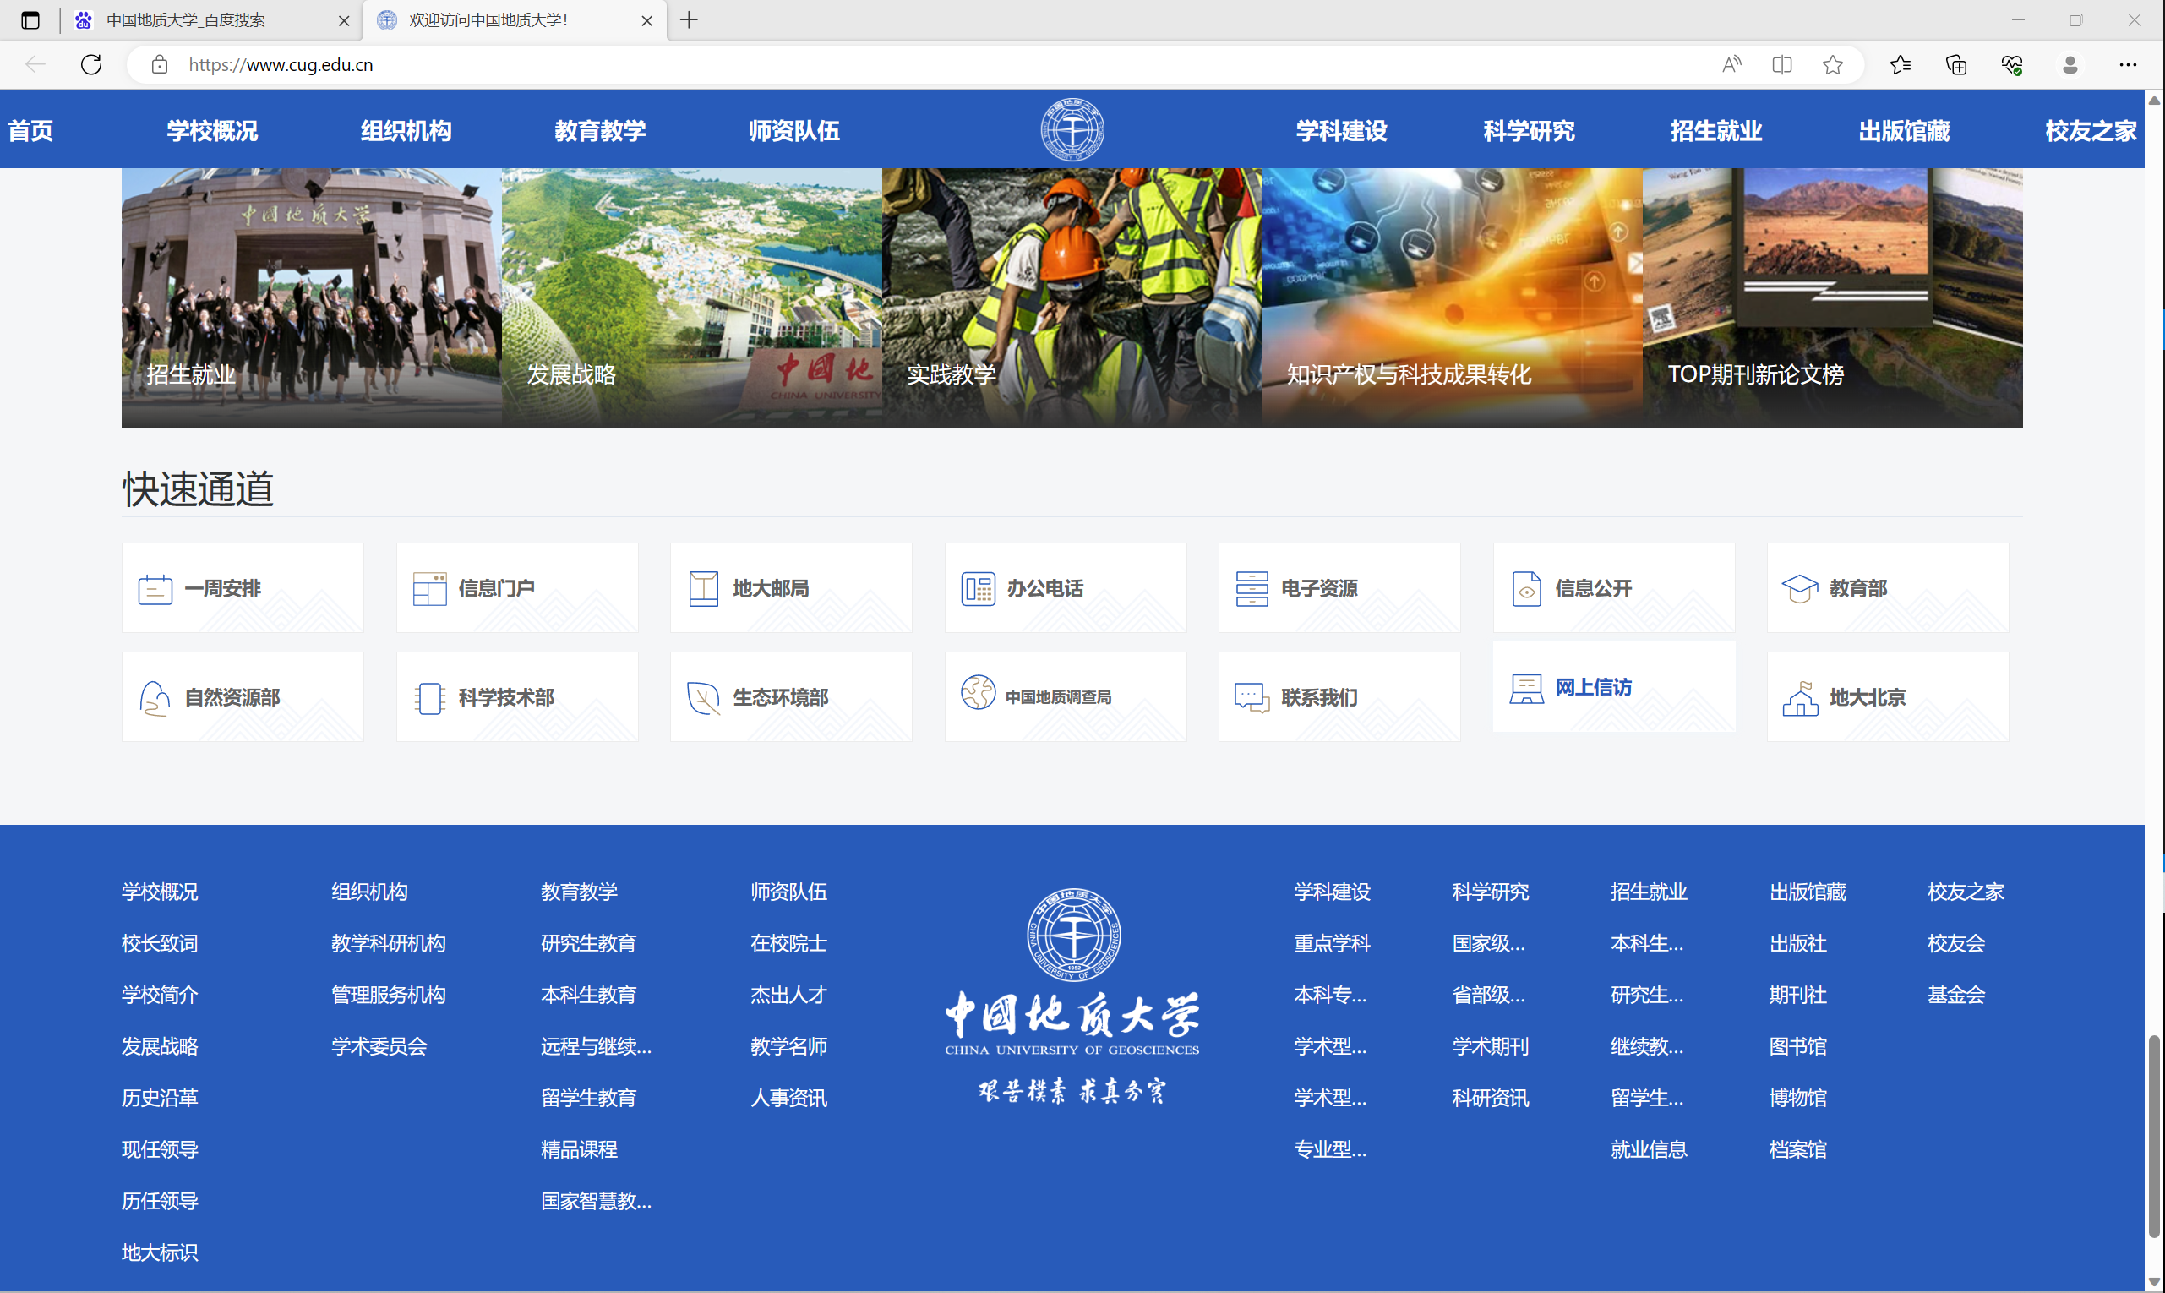Open footer link 基金会
This screenshot has width=2165, height=1293.
coord(1957,995)
